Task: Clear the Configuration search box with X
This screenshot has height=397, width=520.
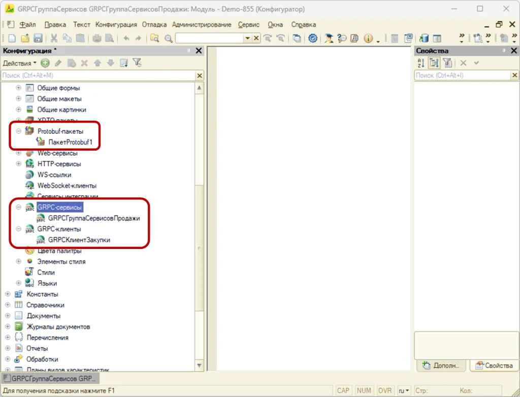Action: pyautogui.click(x=199, y=76)
